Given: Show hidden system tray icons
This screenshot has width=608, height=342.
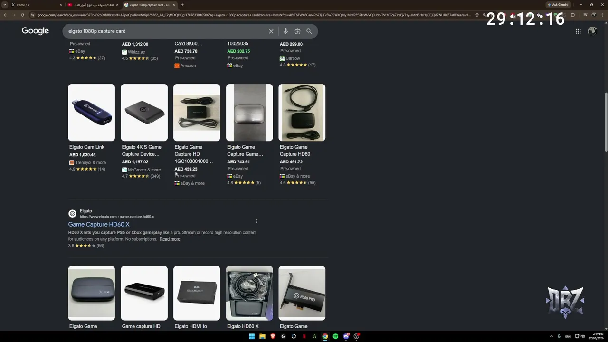Looking at the screenshot, I should coord(551,336).
